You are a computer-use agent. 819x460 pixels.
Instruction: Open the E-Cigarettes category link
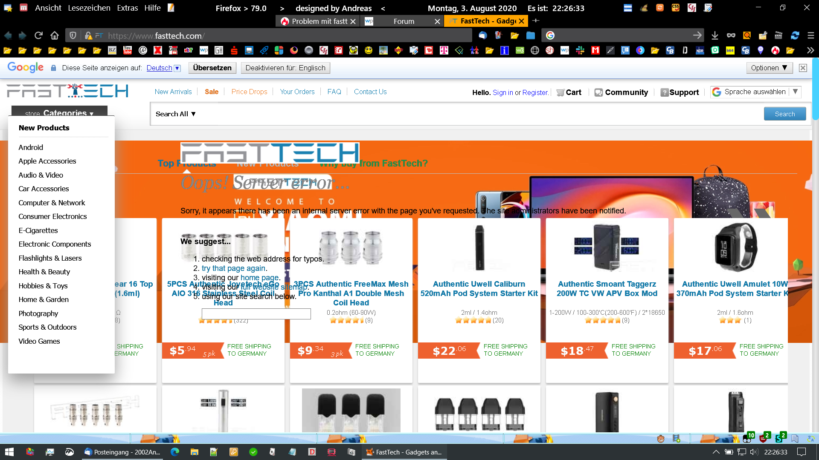[38, 230]
